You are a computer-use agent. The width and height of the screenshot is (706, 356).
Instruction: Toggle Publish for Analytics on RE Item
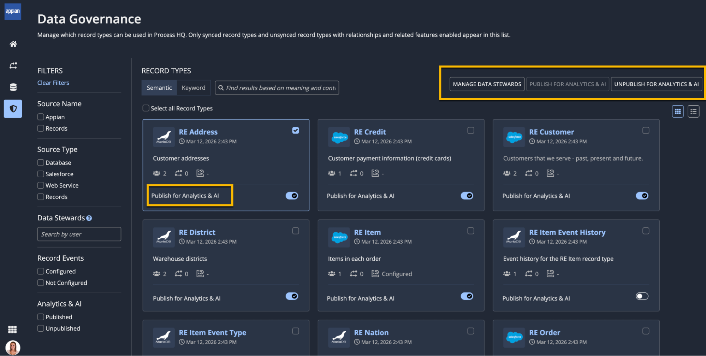(467, 296)
